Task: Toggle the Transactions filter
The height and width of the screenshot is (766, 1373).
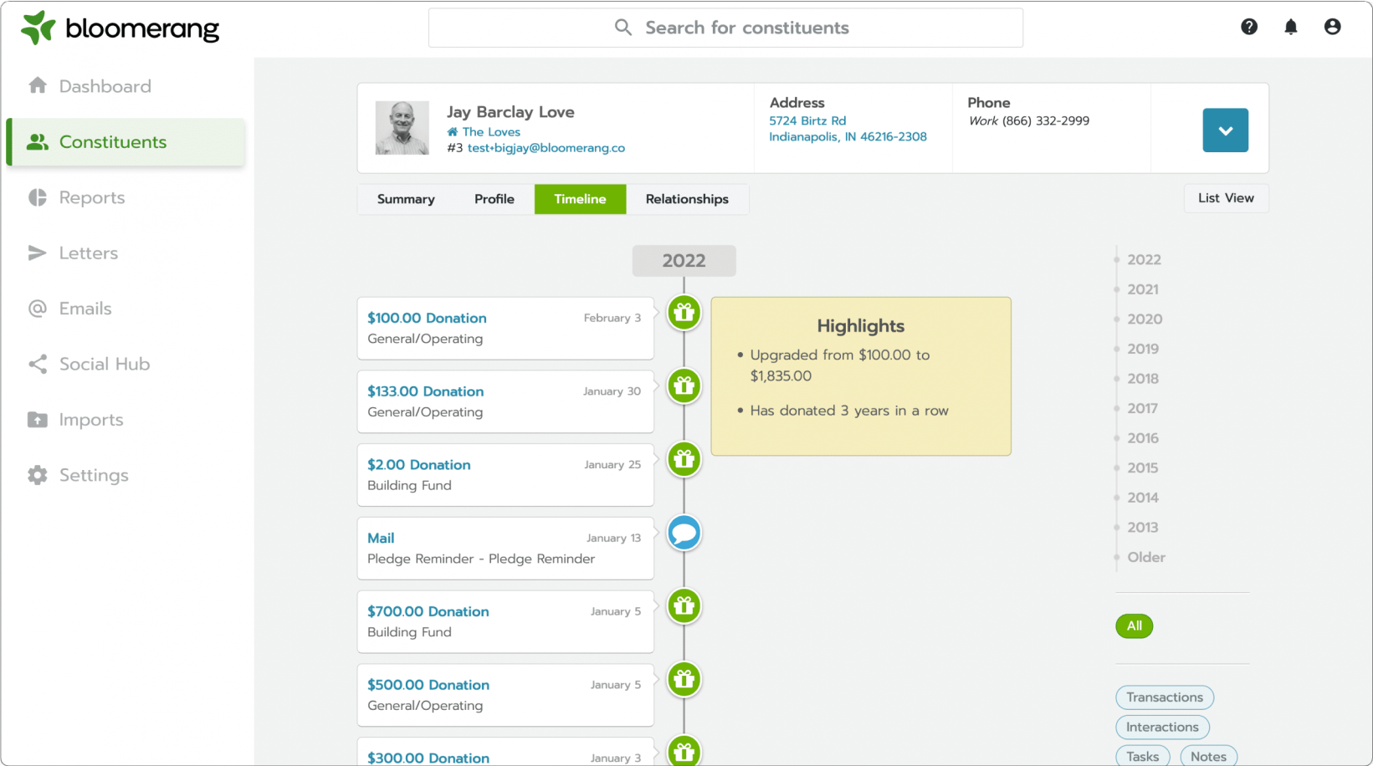Action: click(1165, 697)
